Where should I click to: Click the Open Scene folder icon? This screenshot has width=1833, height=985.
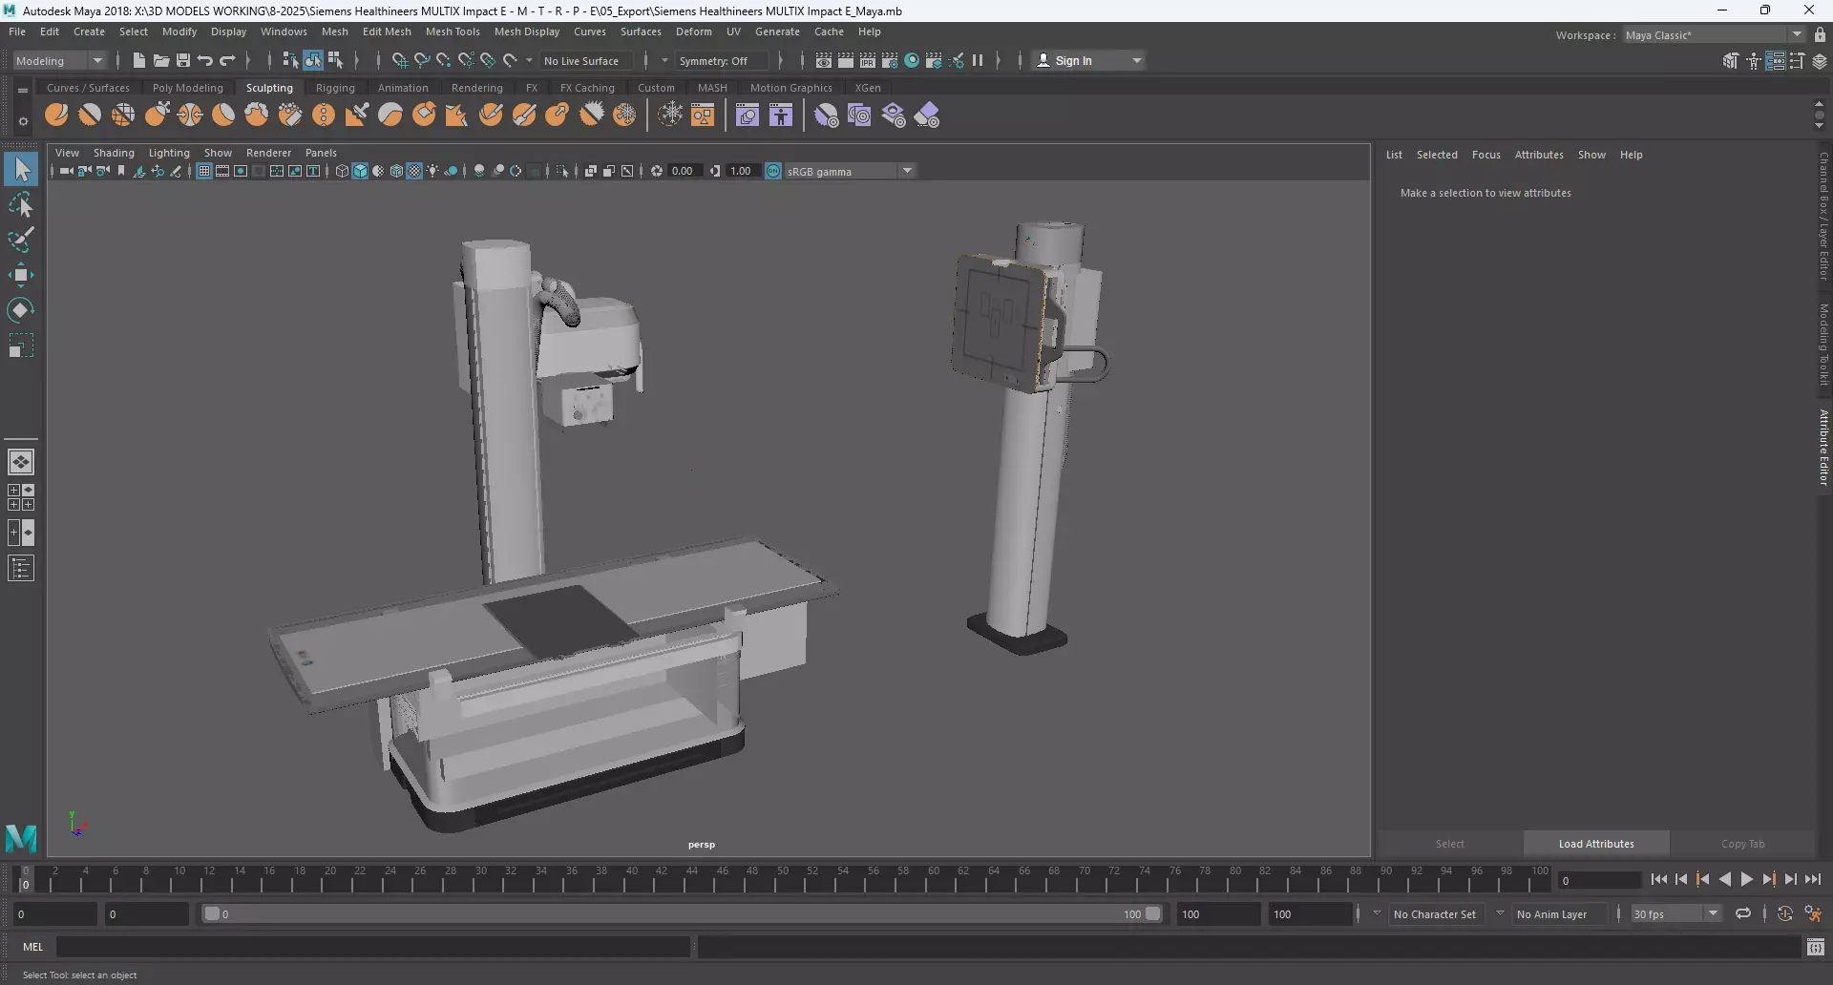[161, 60]
